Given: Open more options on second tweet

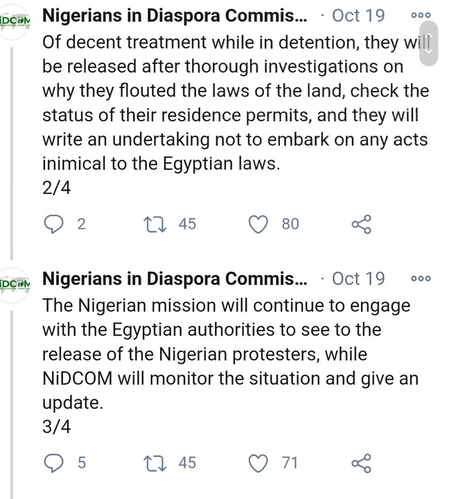Looking at the screenshot, I should coord(421,279).
